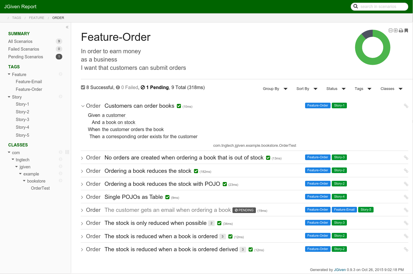Click the Feature-Email tag on pending scenario

pyautogui.click(x=344, y=210)
